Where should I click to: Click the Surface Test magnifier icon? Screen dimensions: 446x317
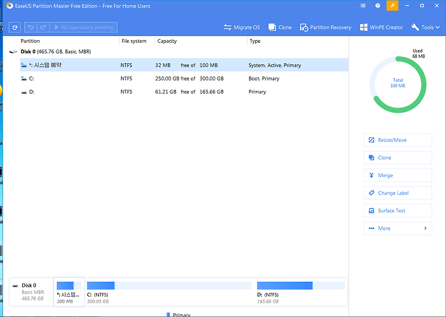coord(372,211)
